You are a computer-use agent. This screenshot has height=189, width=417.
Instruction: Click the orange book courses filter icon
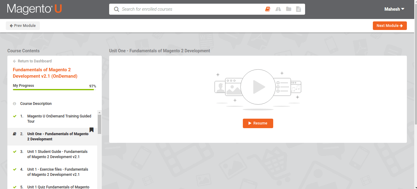[x=267, y=9]
